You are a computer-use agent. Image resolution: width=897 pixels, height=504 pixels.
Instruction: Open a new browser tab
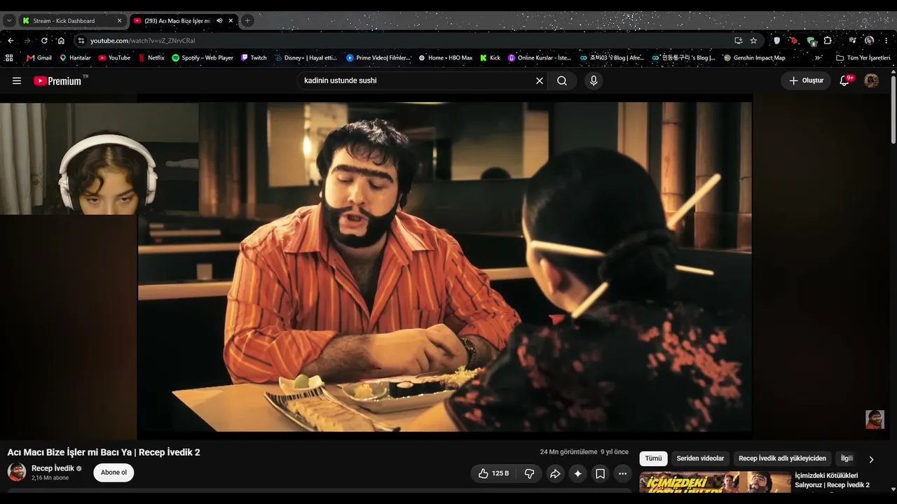247,21
